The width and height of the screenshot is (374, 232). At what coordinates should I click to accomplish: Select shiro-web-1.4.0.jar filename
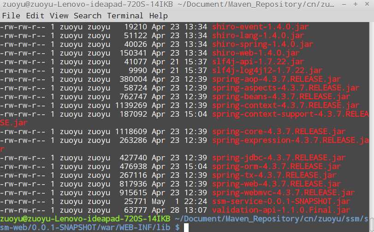point(256,53)
